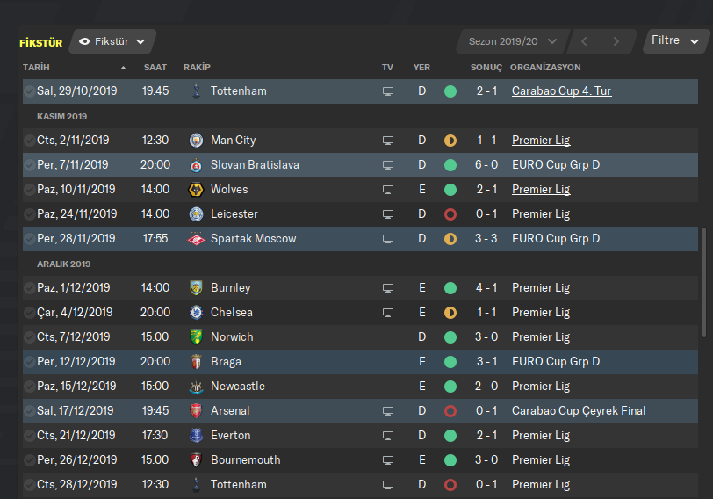Sort fixtures by the RAKİP column header
This screenshot has width=713, height=499.
[197, 68]
